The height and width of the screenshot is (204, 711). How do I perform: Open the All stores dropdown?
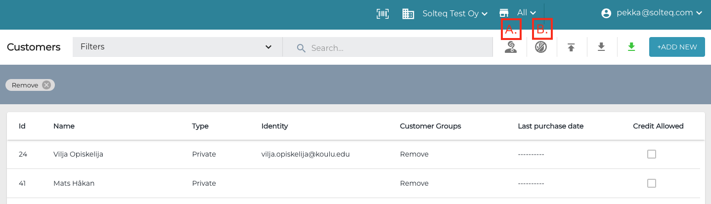tap(527, 13)
